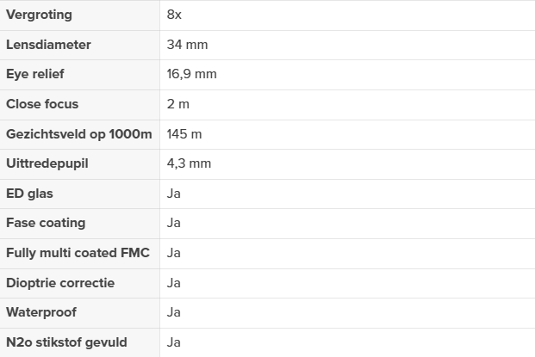Select the 4,3 mm value

click(189, 163)
